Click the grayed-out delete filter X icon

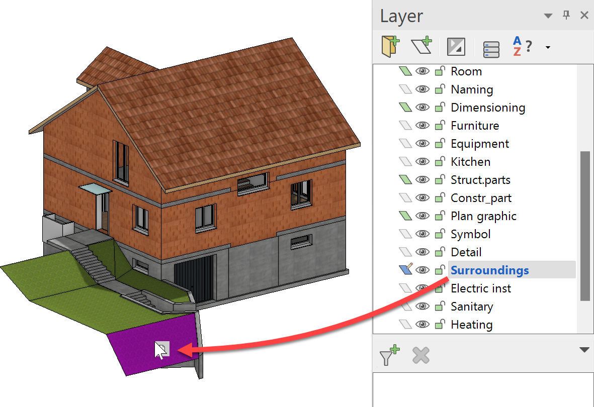click(421, 355)
